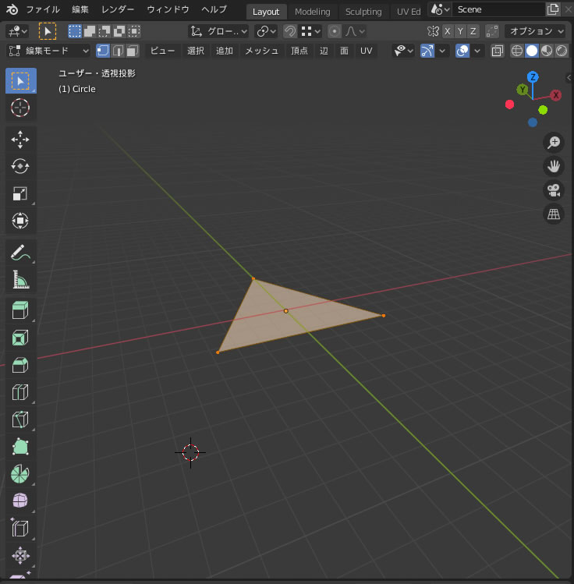This screenshot has height=584, width=574.
Task: Open the レンダー menu
Action: click(118, 10)
